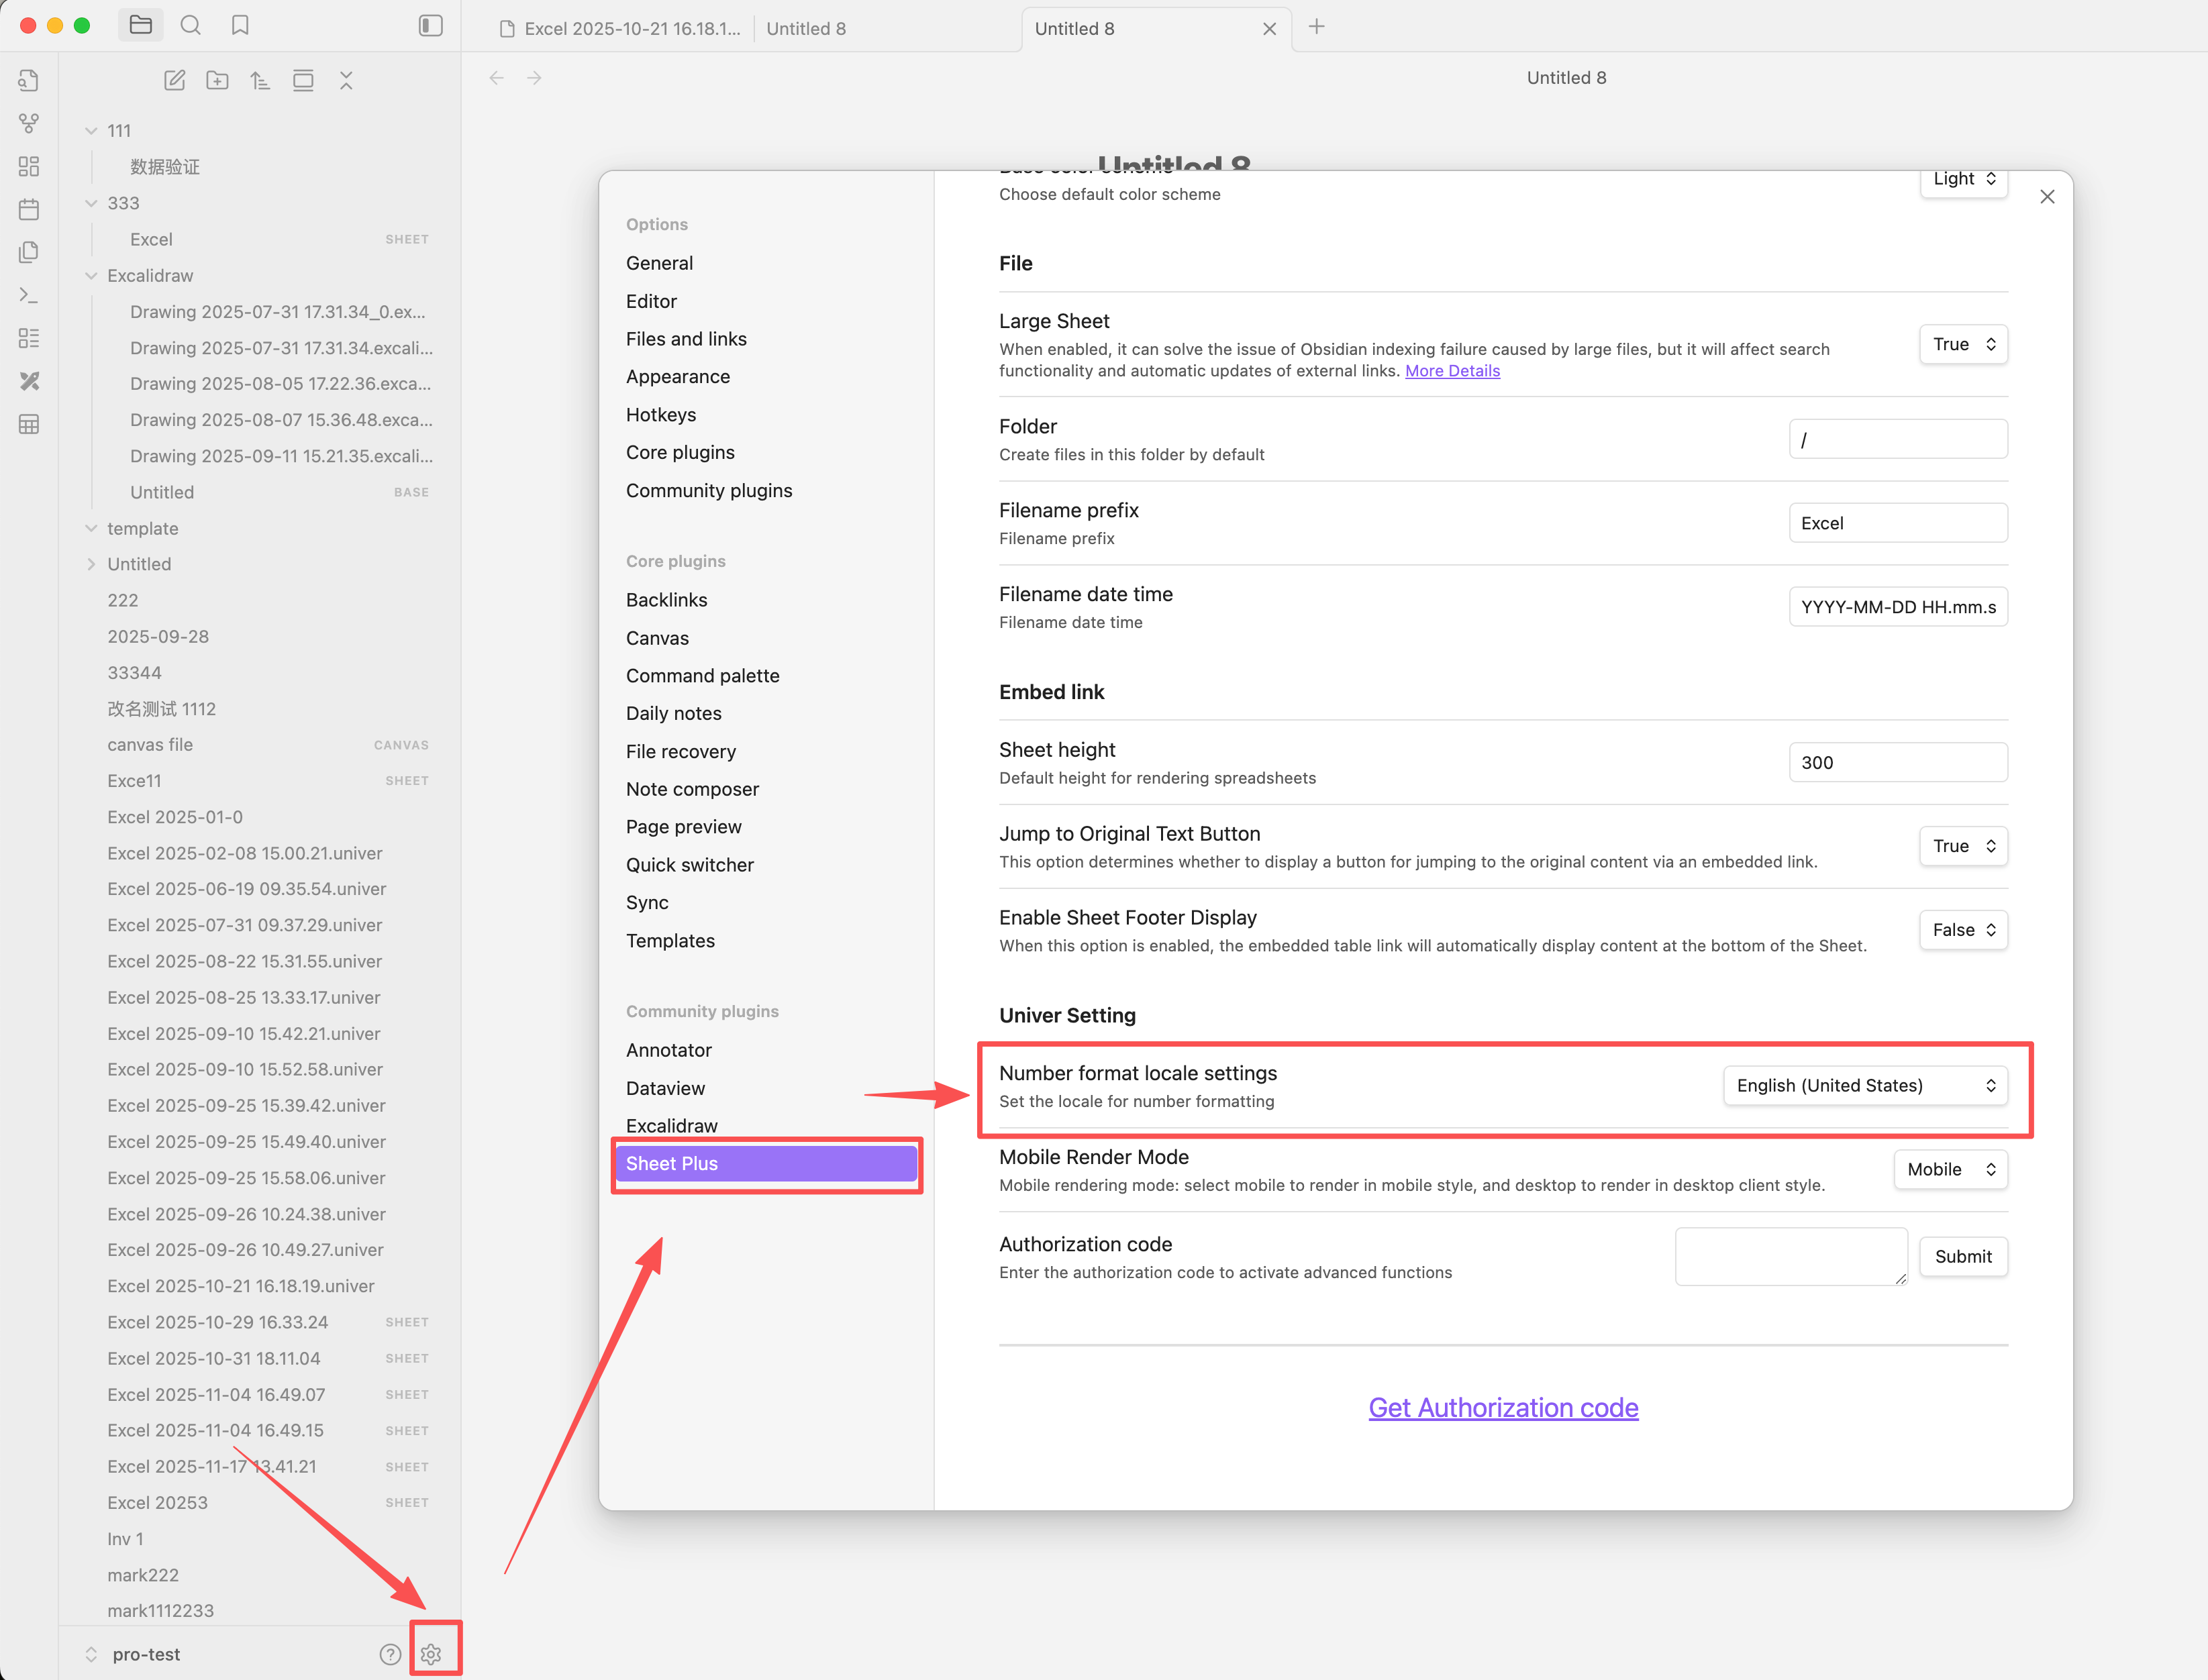The height and width of the screenshot is (1680, 2208).
Task: Change the file sort order icon
Action: click(260, 81)
